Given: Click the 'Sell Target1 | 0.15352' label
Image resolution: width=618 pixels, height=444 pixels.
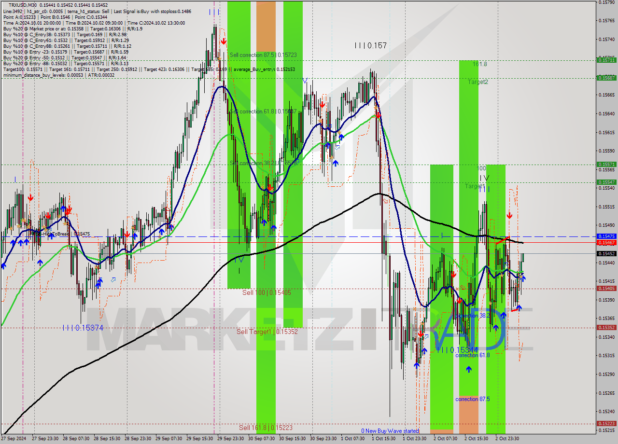Looking at the screenshot, I should click(x=267, y=332).
